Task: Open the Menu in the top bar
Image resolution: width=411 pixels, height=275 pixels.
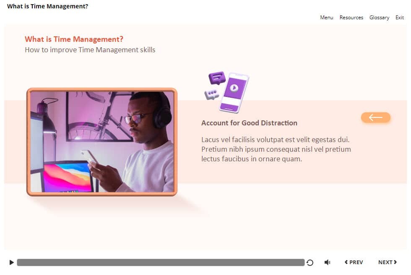Action: [x=326, y=18]
